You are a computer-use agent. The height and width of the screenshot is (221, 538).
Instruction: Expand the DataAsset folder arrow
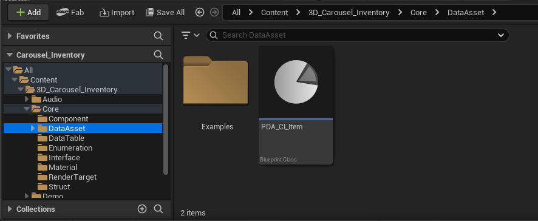[33, 128]
